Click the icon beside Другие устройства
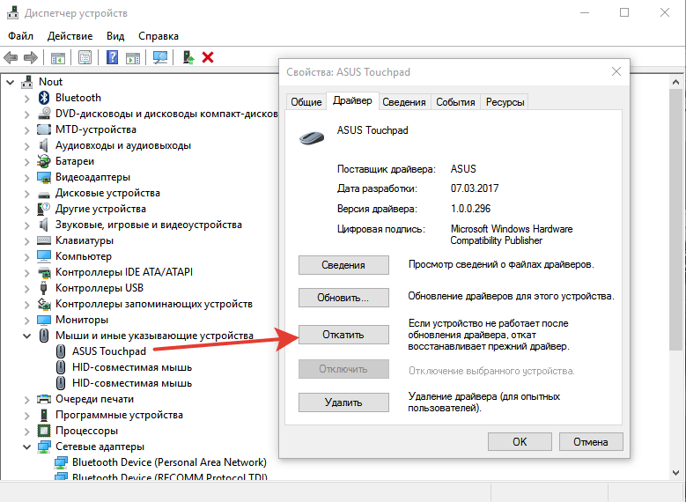 pos(44,209)
